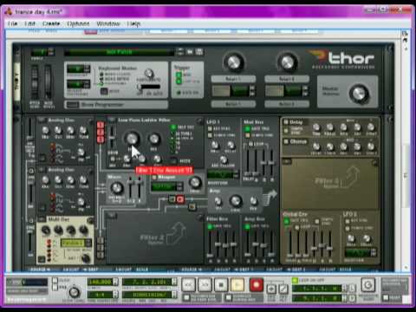This screenshot has height=312, width=416.
Task: Click the Filter 1 frequency knob
Action: click(132, 139)
